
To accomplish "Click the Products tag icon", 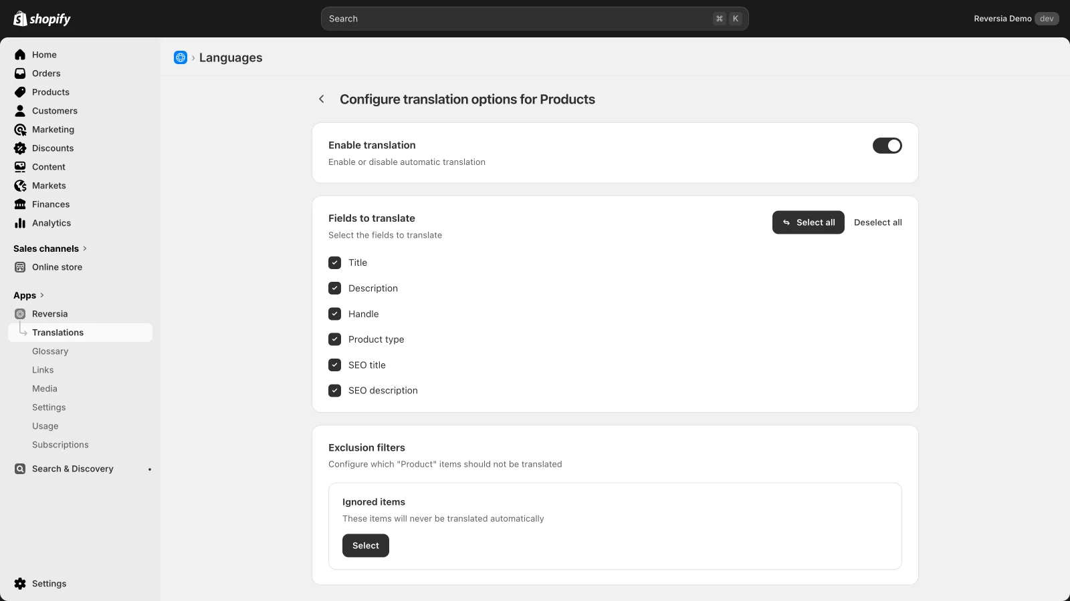I will click(x=20, y=92).
